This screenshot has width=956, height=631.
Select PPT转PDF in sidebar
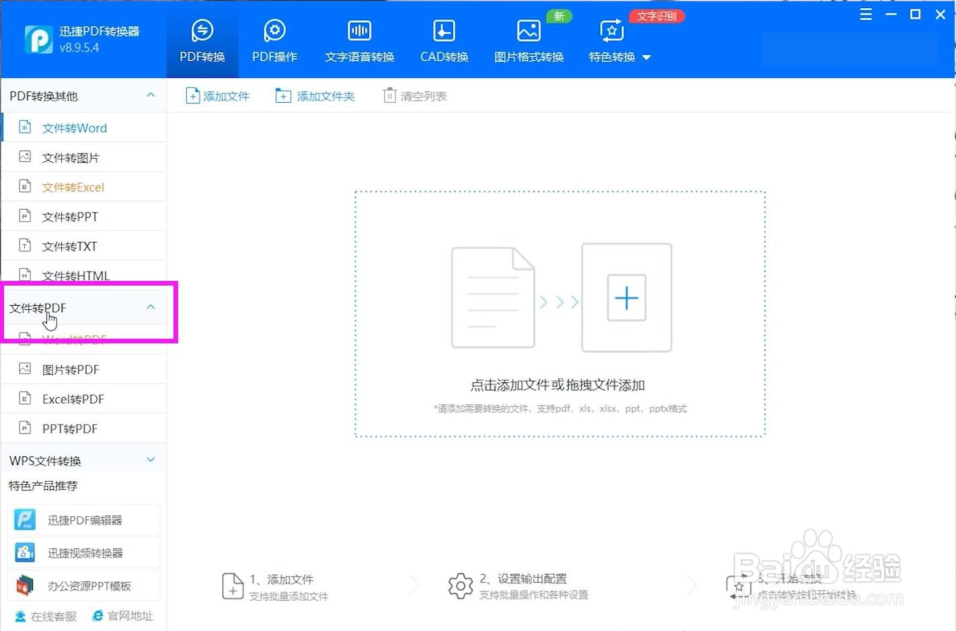coord(84,429)
